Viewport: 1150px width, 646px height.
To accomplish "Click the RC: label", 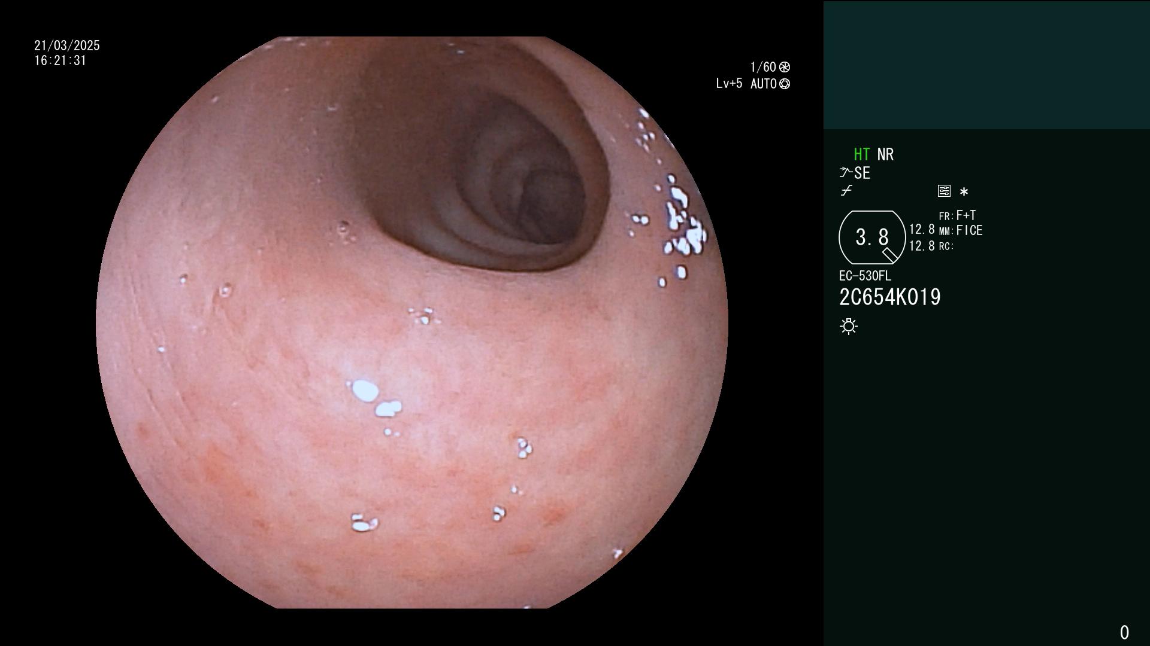I will pyautogui.click(x=946, y=246).
